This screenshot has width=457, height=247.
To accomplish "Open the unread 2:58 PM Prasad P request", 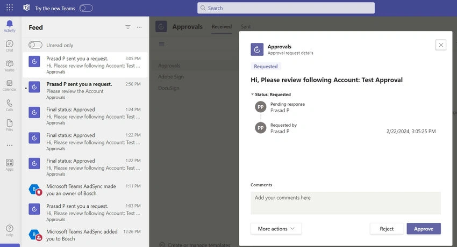I will tap(85, 91).
